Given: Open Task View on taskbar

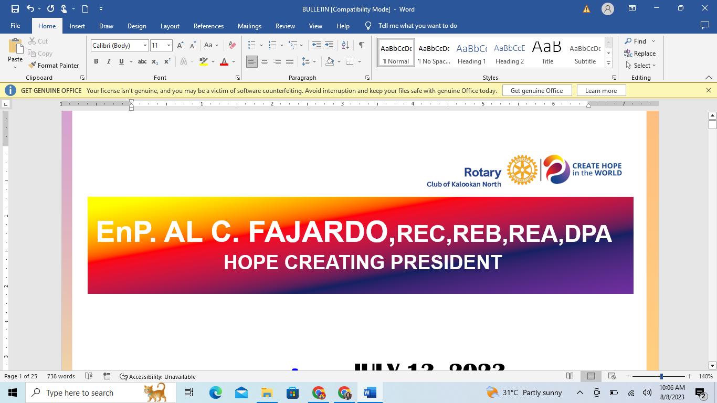Looking at the screenshot, I should [x=189, y=393].
